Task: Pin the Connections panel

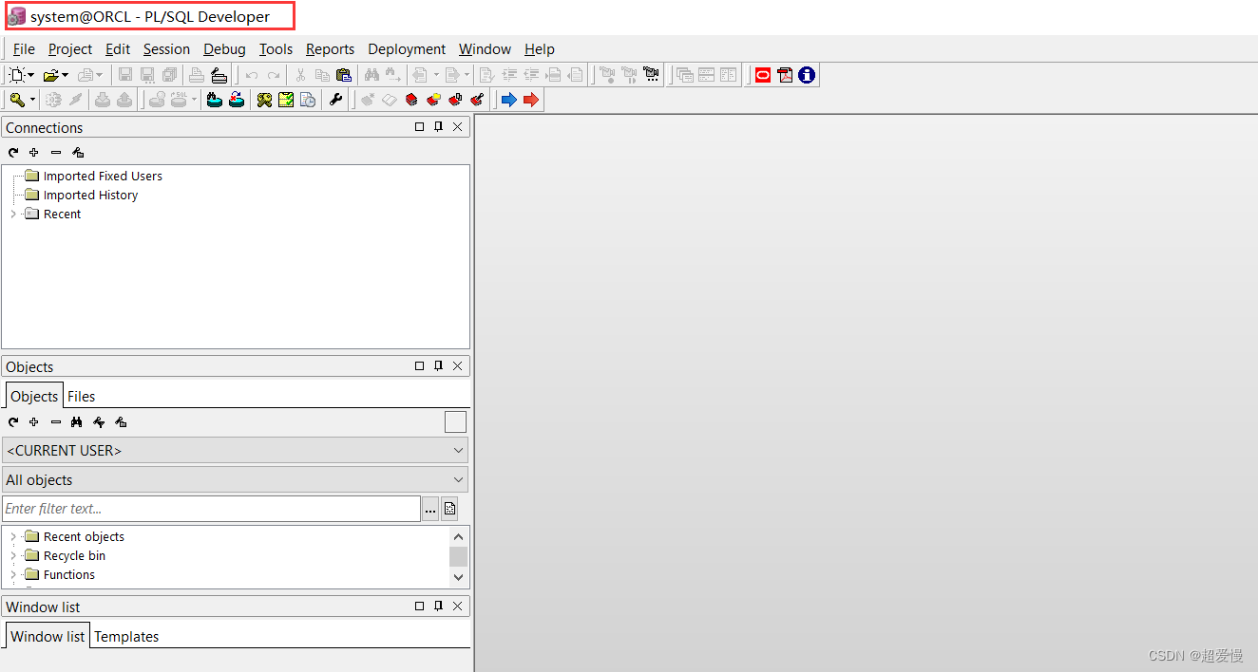Action: point(438,127)
